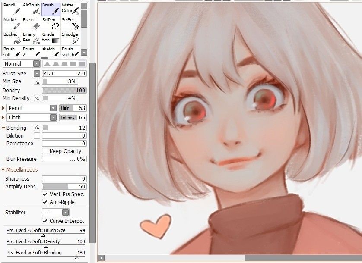Adjust the Brush Size slider
The width and height of the screenshot is (362, 263).
[x=64, y=74]
